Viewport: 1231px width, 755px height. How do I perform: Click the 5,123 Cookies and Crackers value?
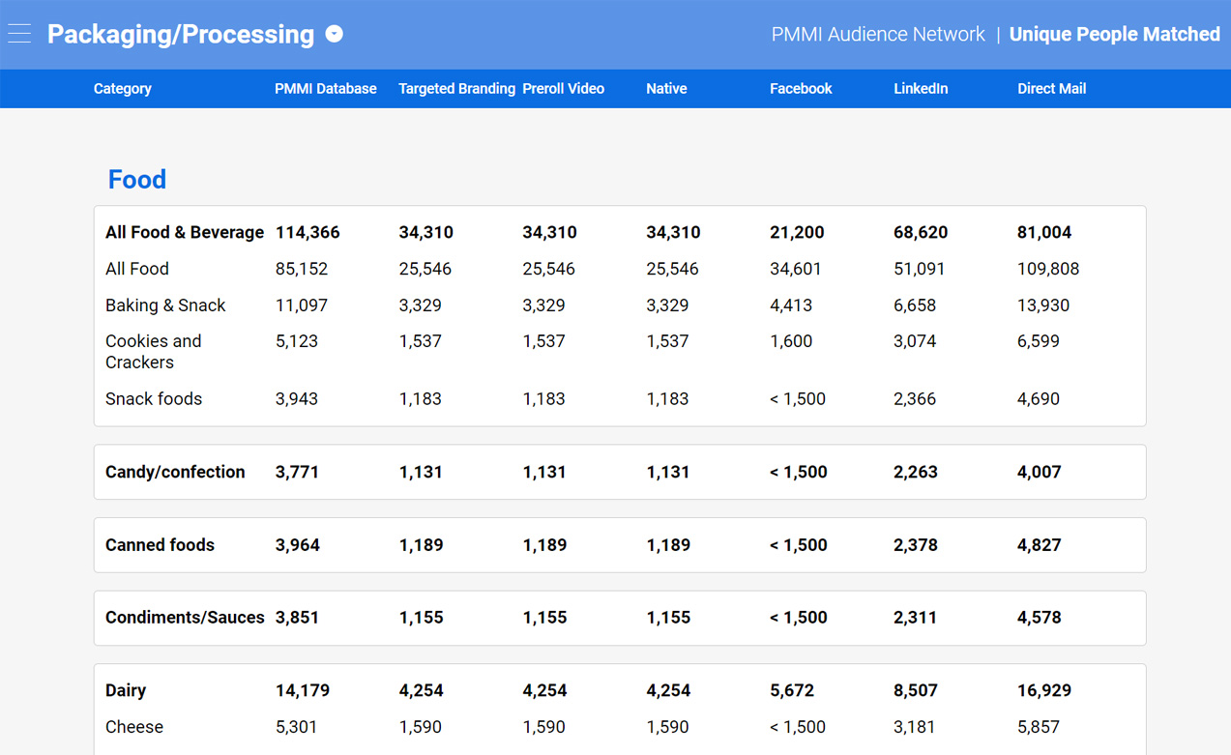pyautogui.click(x=297, y=341)
